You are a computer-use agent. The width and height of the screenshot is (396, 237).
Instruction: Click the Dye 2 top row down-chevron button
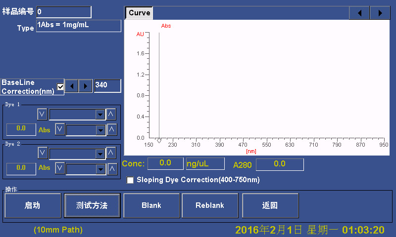click(x=42, y=153)
